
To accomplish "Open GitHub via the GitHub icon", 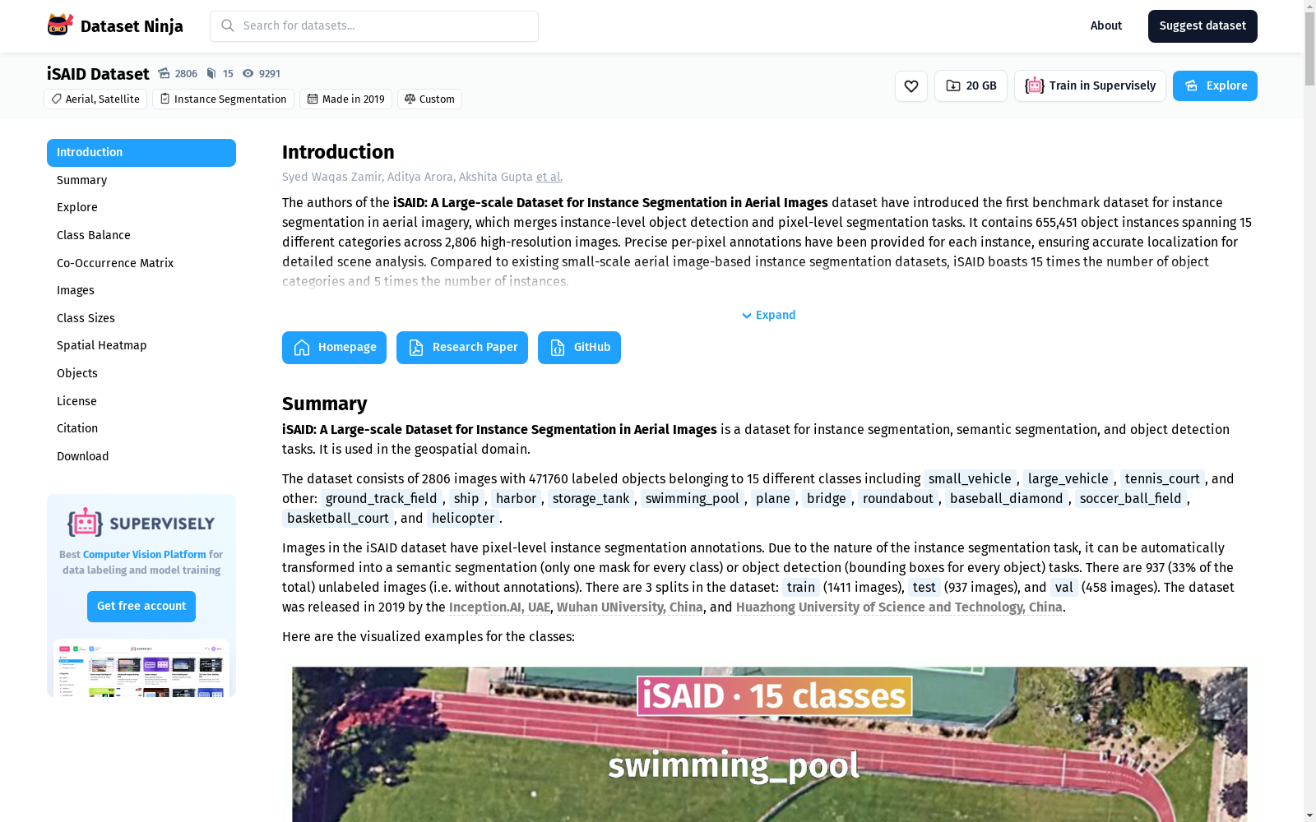I will pos(556,347).
